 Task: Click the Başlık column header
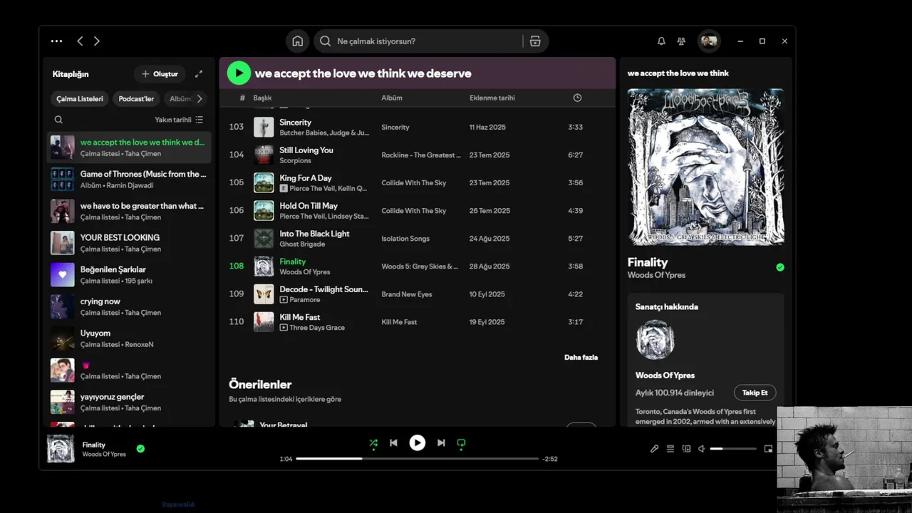pyautogui.click(x=262, y=98)
